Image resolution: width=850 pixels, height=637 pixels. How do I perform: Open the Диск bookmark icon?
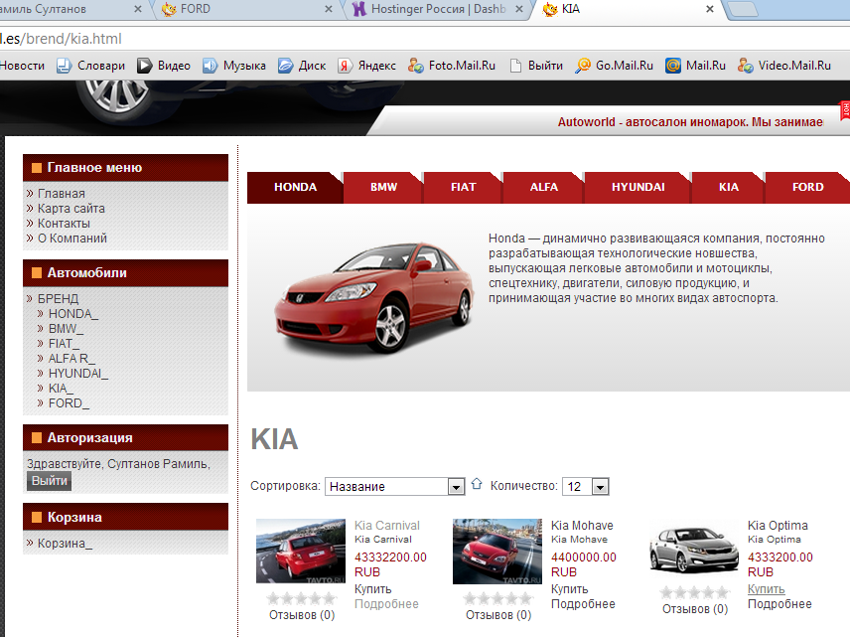click(x=285, y=66)
